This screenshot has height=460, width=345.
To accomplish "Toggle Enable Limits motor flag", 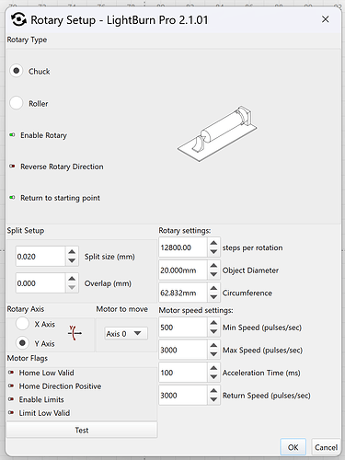I will 11,399.
